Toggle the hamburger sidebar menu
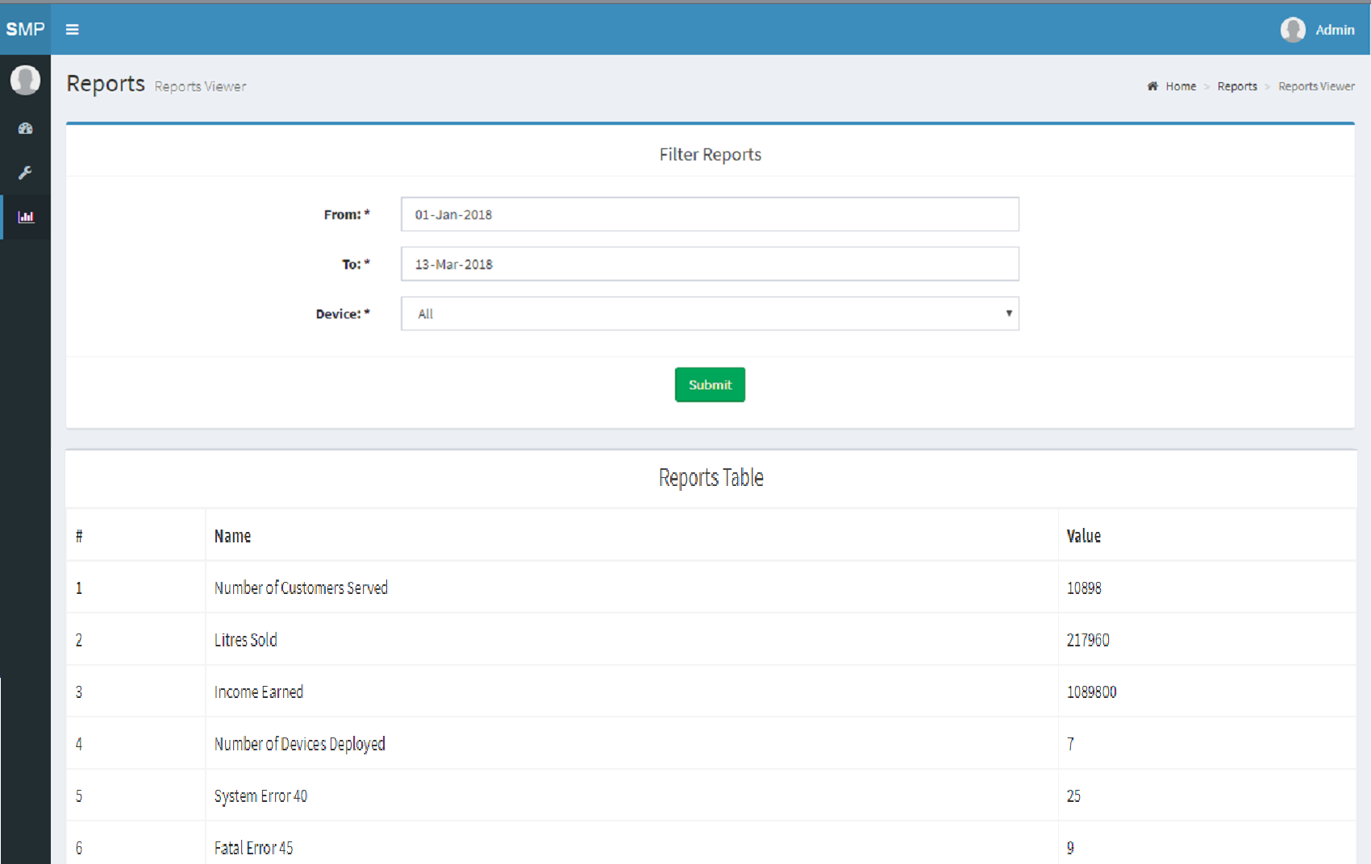Screen dimensions: 1371x864 point(72,30)
